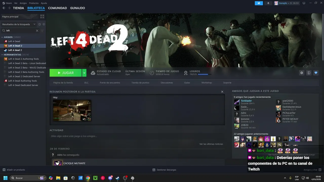Open the dropdown arrow beside JUGAR
The height and width of the screenshot is (182, 324).
click(84, 73)
